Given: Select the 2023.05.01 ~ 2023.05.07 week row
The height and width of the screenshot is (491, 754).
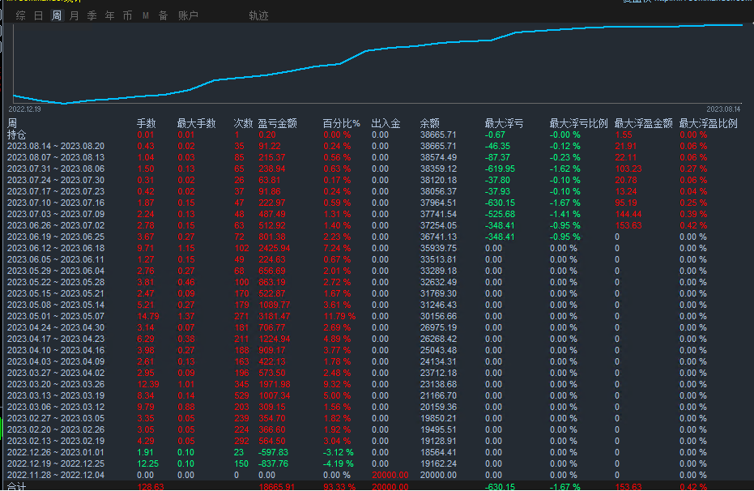Looking at the screenshot, I should coord(56,317).
